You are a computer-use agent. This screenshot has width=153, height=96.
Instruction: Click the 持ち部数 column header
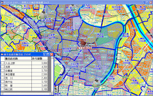point(40,58)
